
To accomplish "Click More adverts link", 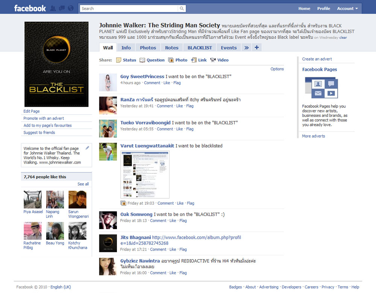I will (x=314, y=136).
